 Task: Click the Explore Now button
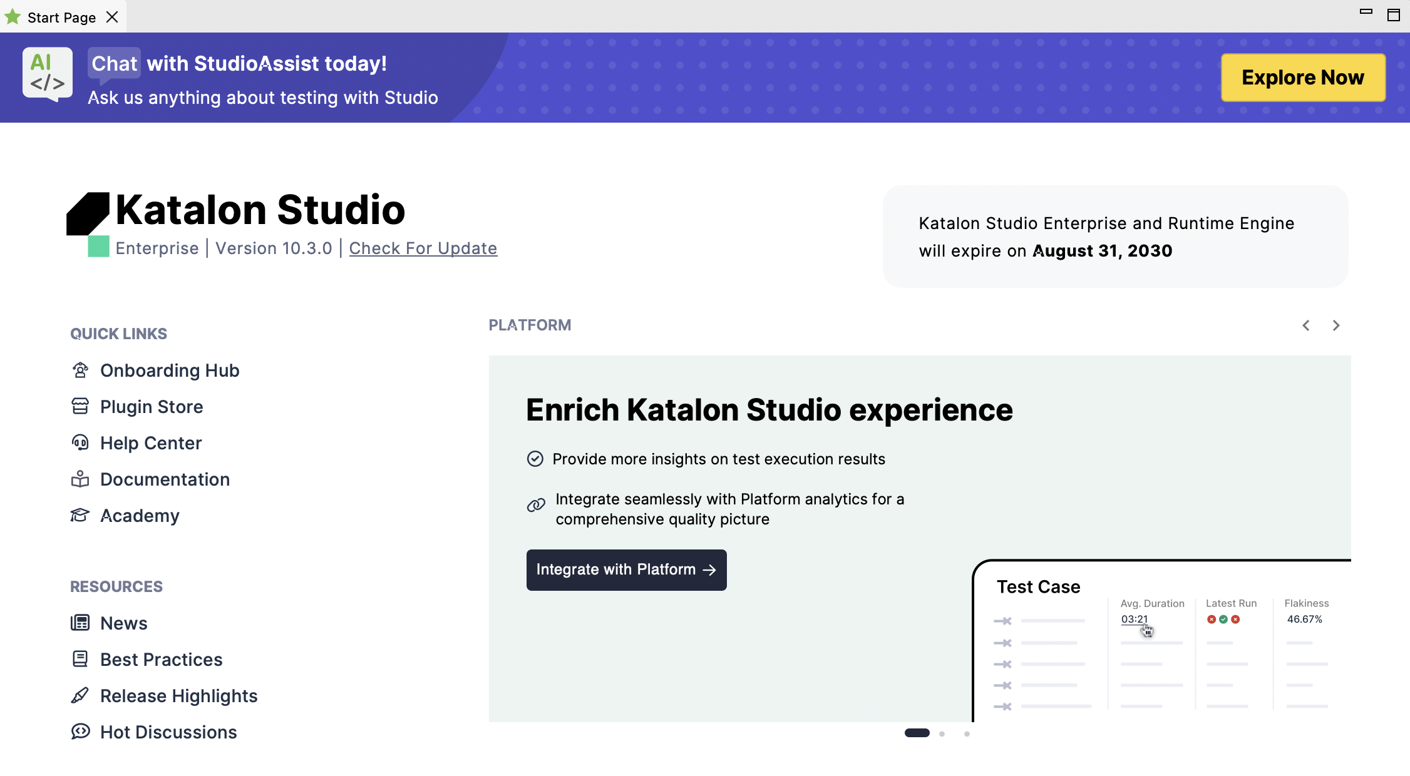[x=1303, y=78]
